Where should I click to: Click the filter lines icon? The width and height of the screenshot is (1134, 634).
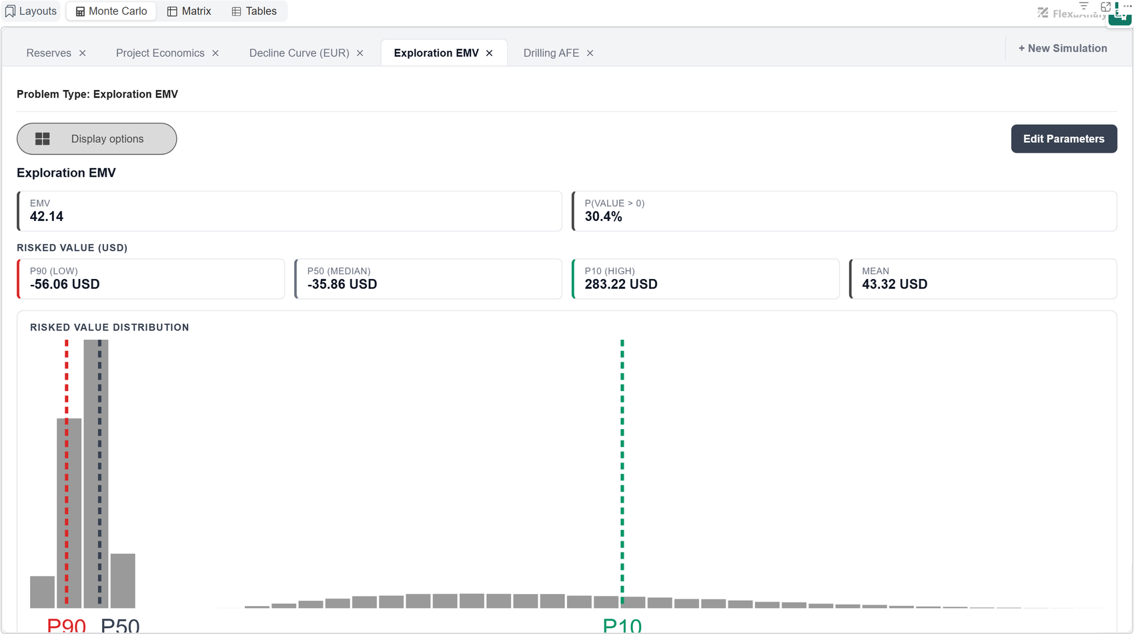click(x=1084, y=6)
